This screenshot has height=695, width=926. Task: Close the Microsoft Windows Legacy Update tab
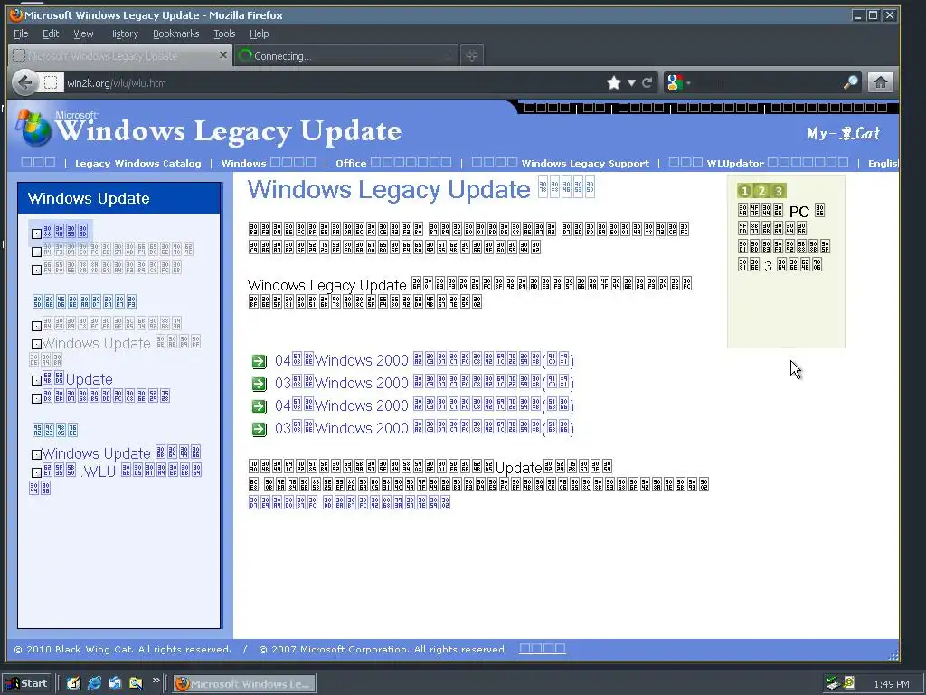point(222,55)
